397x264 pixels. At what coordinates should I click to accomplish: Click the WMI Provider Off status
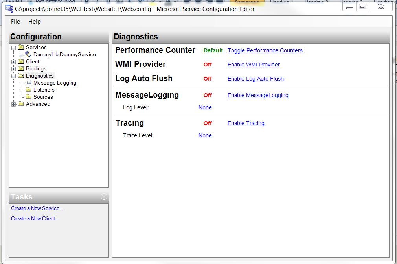(x=208, y=65)
